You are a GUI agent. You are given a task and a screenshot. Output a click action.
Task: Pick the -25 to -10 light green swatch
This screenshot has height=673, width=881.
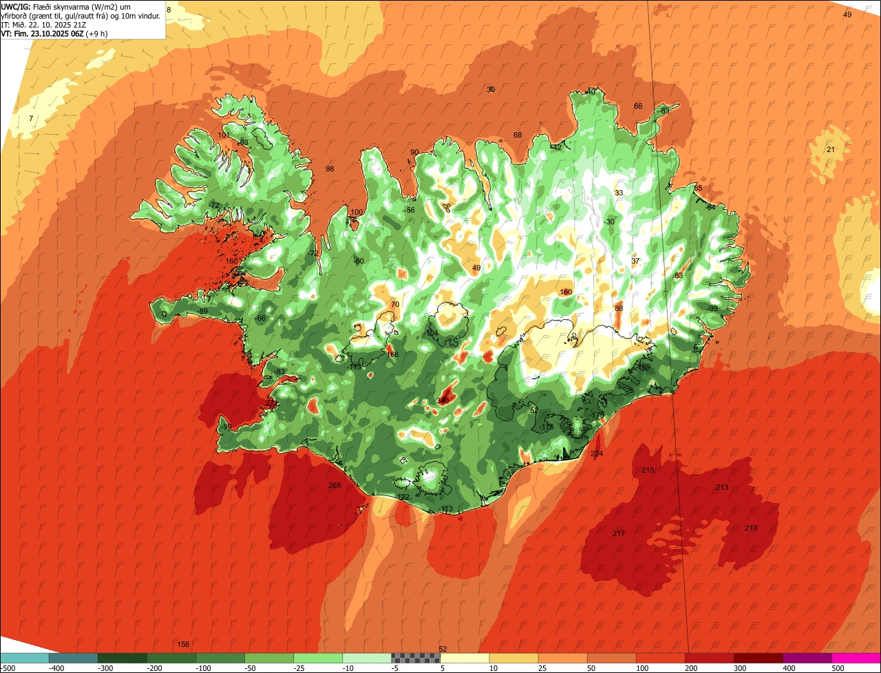(317, 658)
